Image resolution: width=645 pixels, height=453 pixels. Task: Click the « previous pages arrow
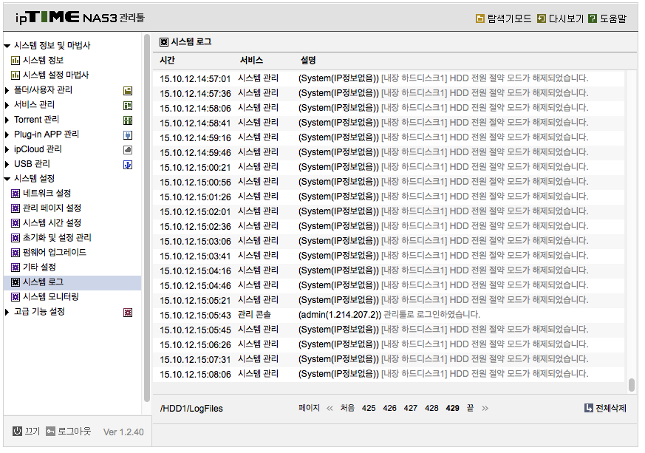point(330,408)
